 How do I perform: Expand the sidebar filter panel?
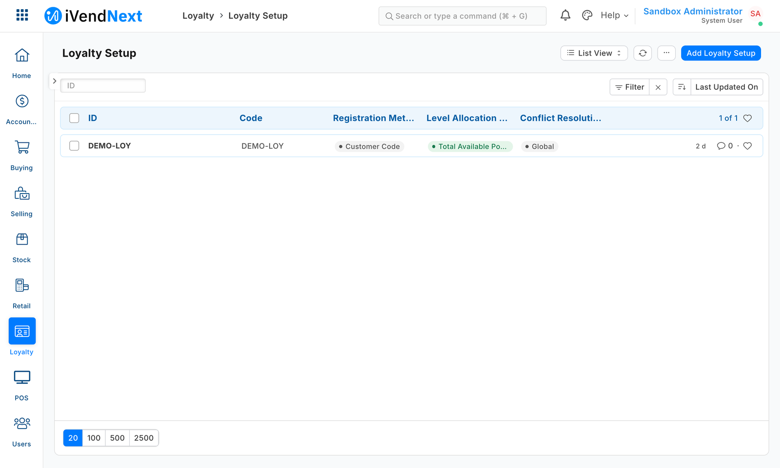click(55, 81)
